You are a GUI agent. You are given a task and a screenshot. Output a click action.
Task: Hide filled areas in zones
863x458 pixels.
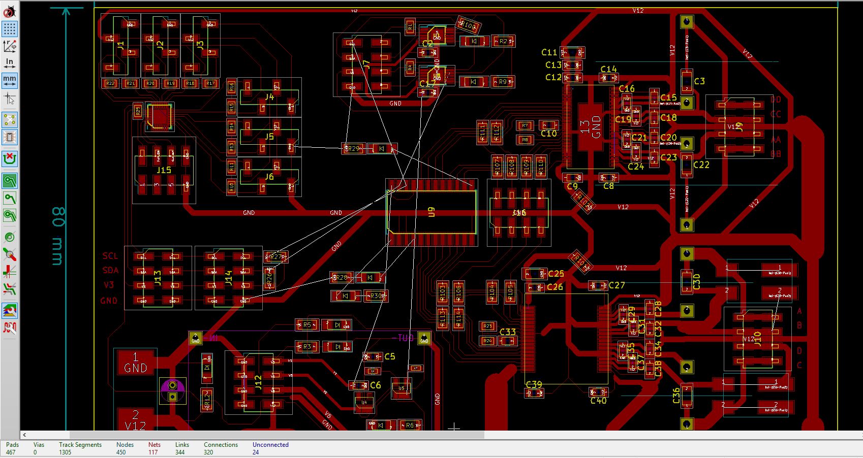coord(9,198)
